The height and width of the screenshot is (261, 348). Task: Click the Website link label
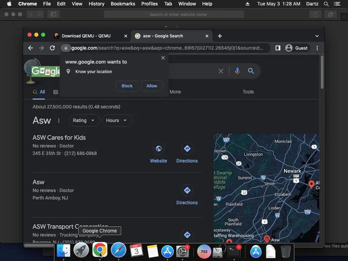[158, 161]
